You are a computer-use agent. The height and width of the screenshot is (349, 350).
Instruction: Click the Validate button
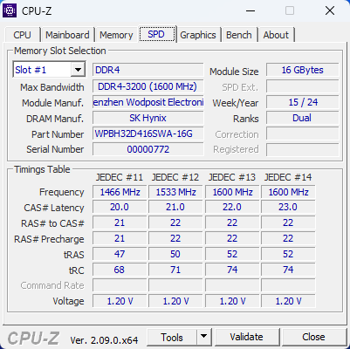point(247,337)
